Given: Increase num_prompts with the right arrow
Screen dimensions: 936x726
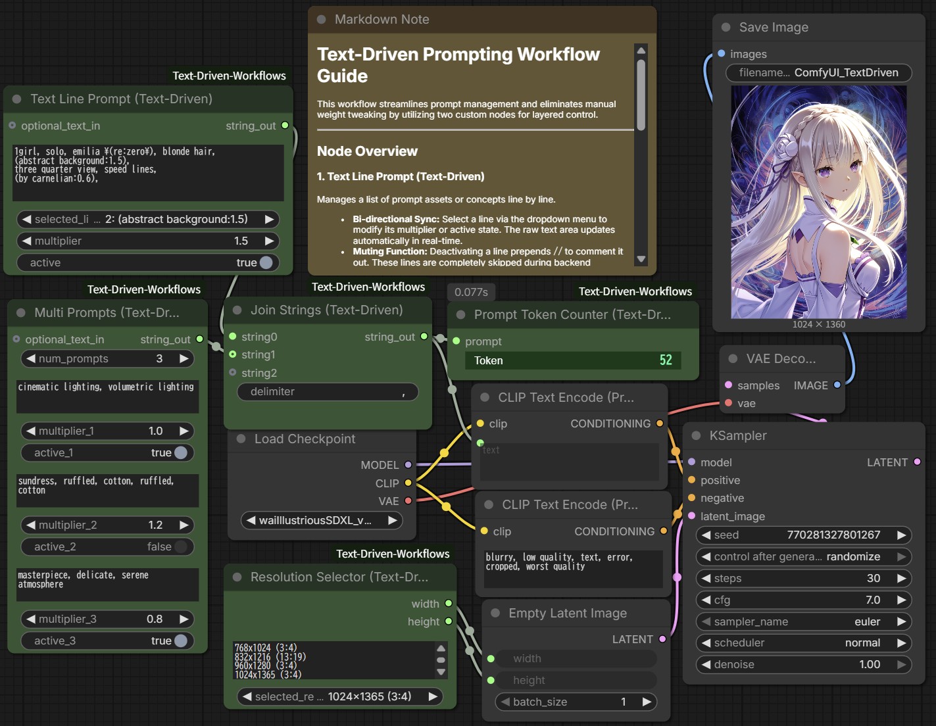Looking at the screenshot, I should click(185, 359).
